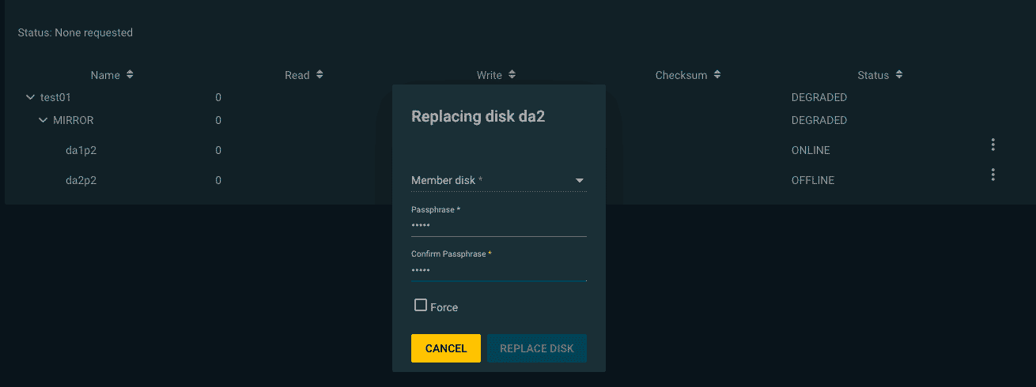Click the Replace Disk button
The width and height of the screenshot is (1036, 387).
537,348
